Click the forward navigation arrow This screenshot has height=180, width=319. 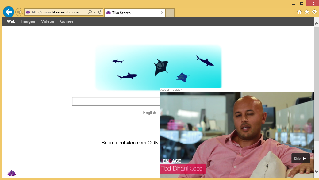pos(19,12)
